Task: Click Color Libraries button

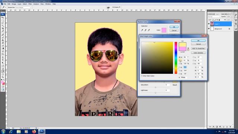Action: pos(198,53)
